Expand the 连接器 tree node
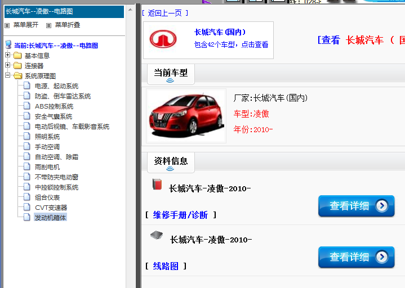Image resolution: width=405 pixels, height=288 pixels. (x=7, y=66)
